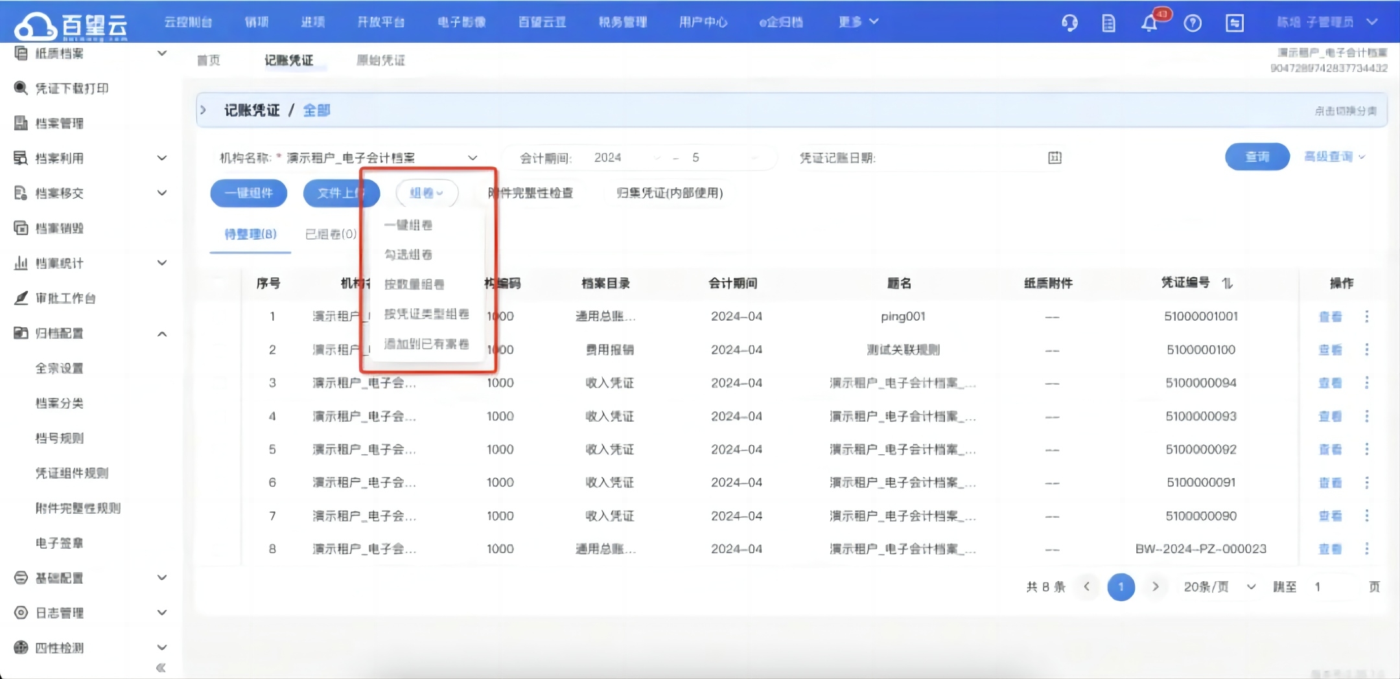
Task: Click the help question mark icon
Action: [1193, 23]
